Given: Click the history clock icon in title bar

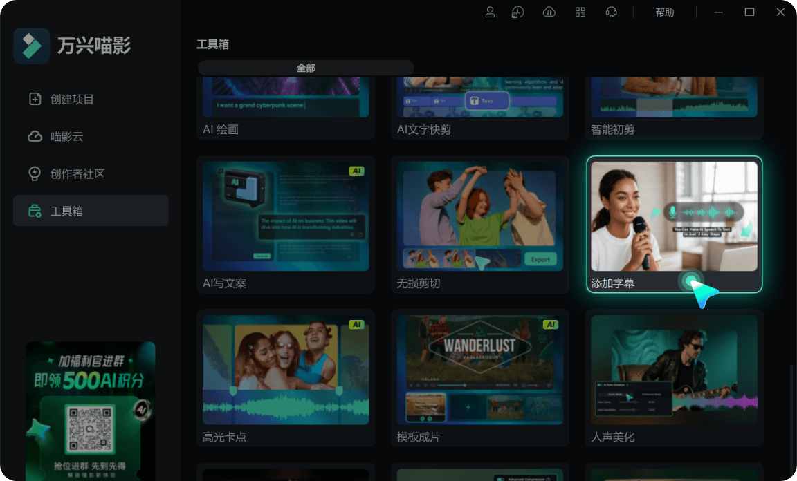Looking at the screenshot, I should 517,12.
